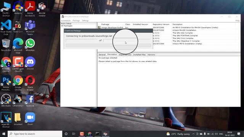
Task: Switch to the MinGW taskbar button
Action: tap(106, 134)
